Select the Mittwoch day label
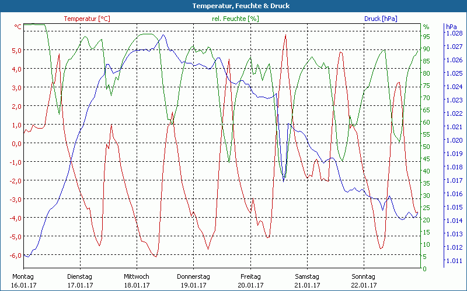The width and height of the screenshot is (467, 291). tap(137, 276)
